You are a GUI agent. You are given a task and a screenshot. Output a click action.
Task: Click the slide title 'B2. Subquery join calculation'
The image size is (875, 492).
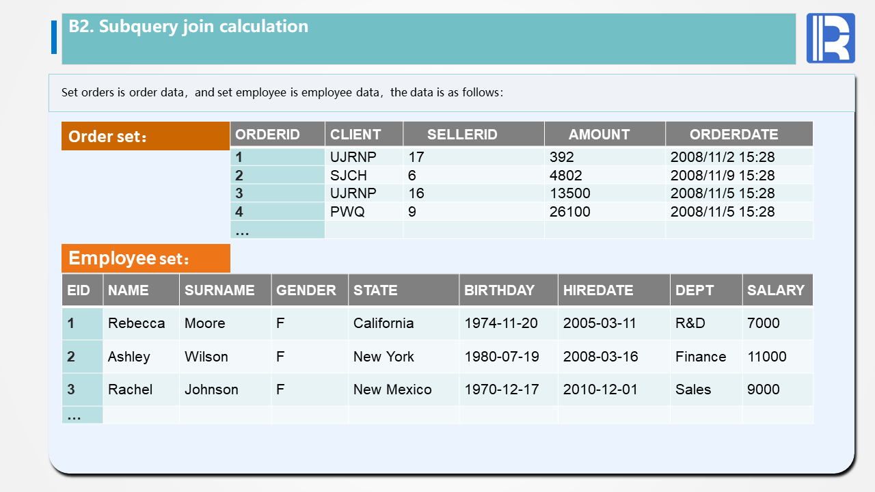click(189, 27)
